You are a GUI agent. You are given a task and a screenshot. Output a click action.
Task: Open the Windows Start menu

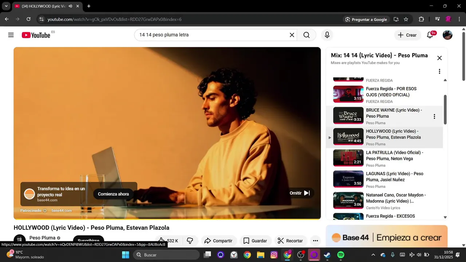125,255
